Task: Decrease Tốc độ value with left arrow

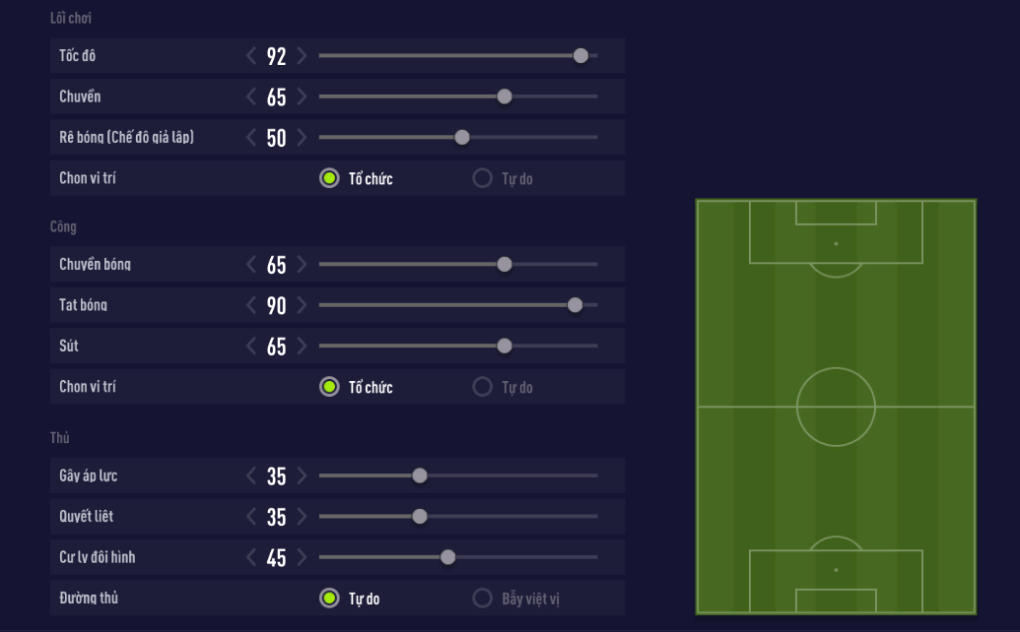Action: click(x=251, y=56)
